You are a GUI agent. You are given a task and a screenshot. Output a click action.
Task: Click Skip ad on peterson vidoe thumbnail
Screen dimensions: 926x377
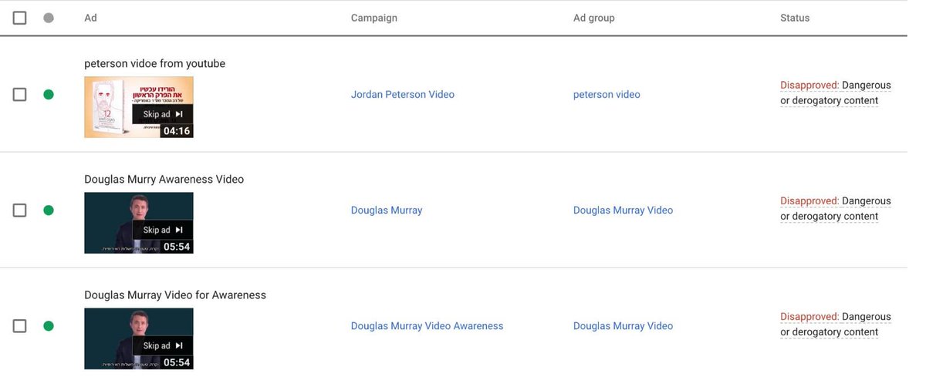click(163, 114)
